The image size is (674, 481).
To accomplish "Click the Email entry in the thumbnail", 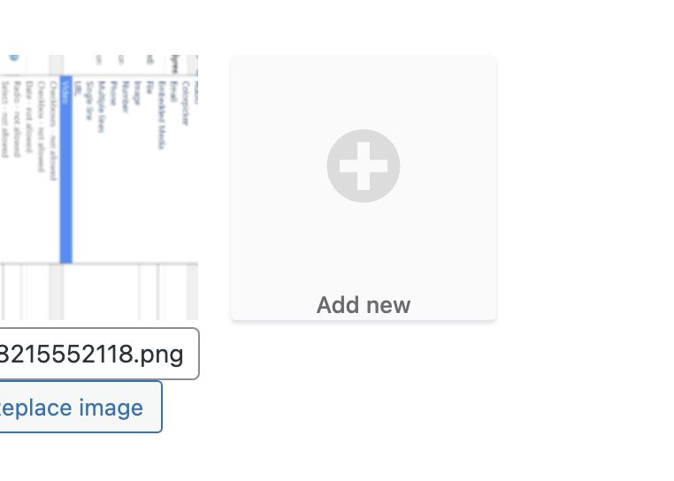I will [x=173, y=91].
